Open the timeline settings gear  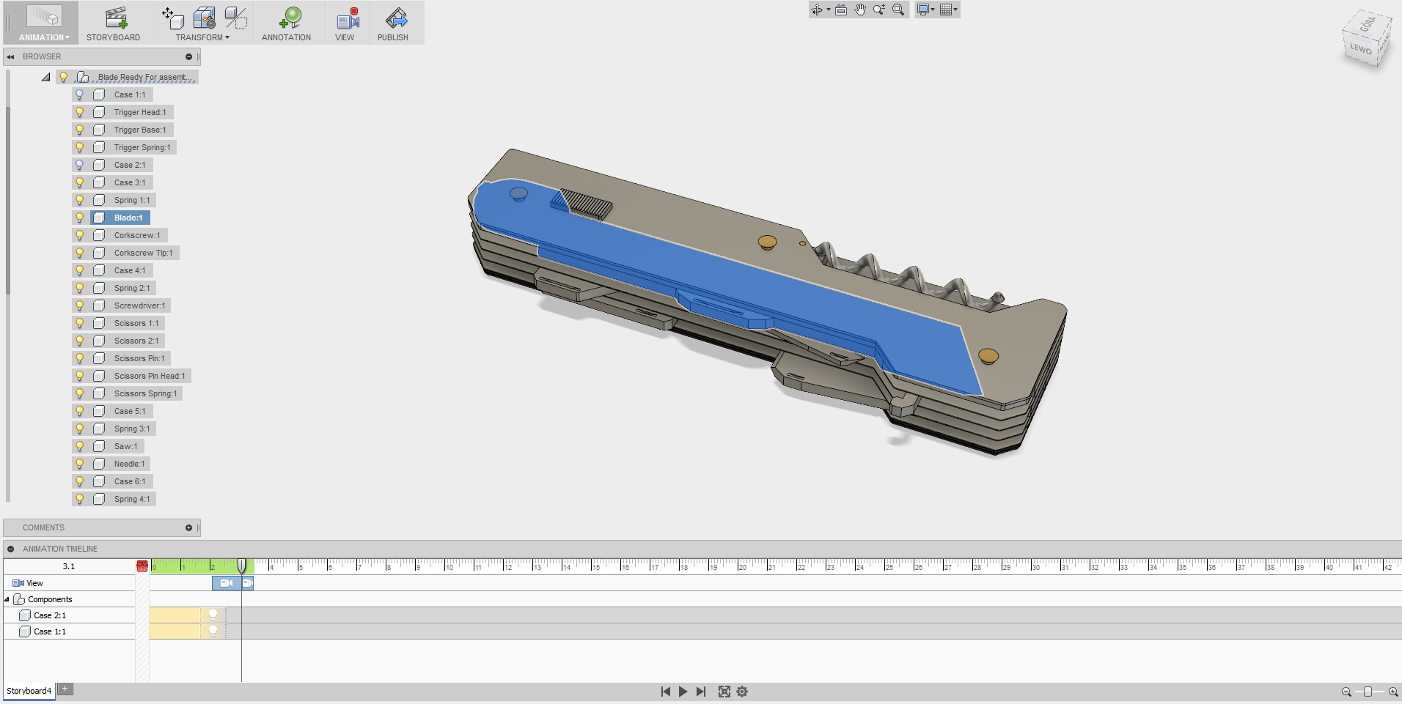coord(742,692)
